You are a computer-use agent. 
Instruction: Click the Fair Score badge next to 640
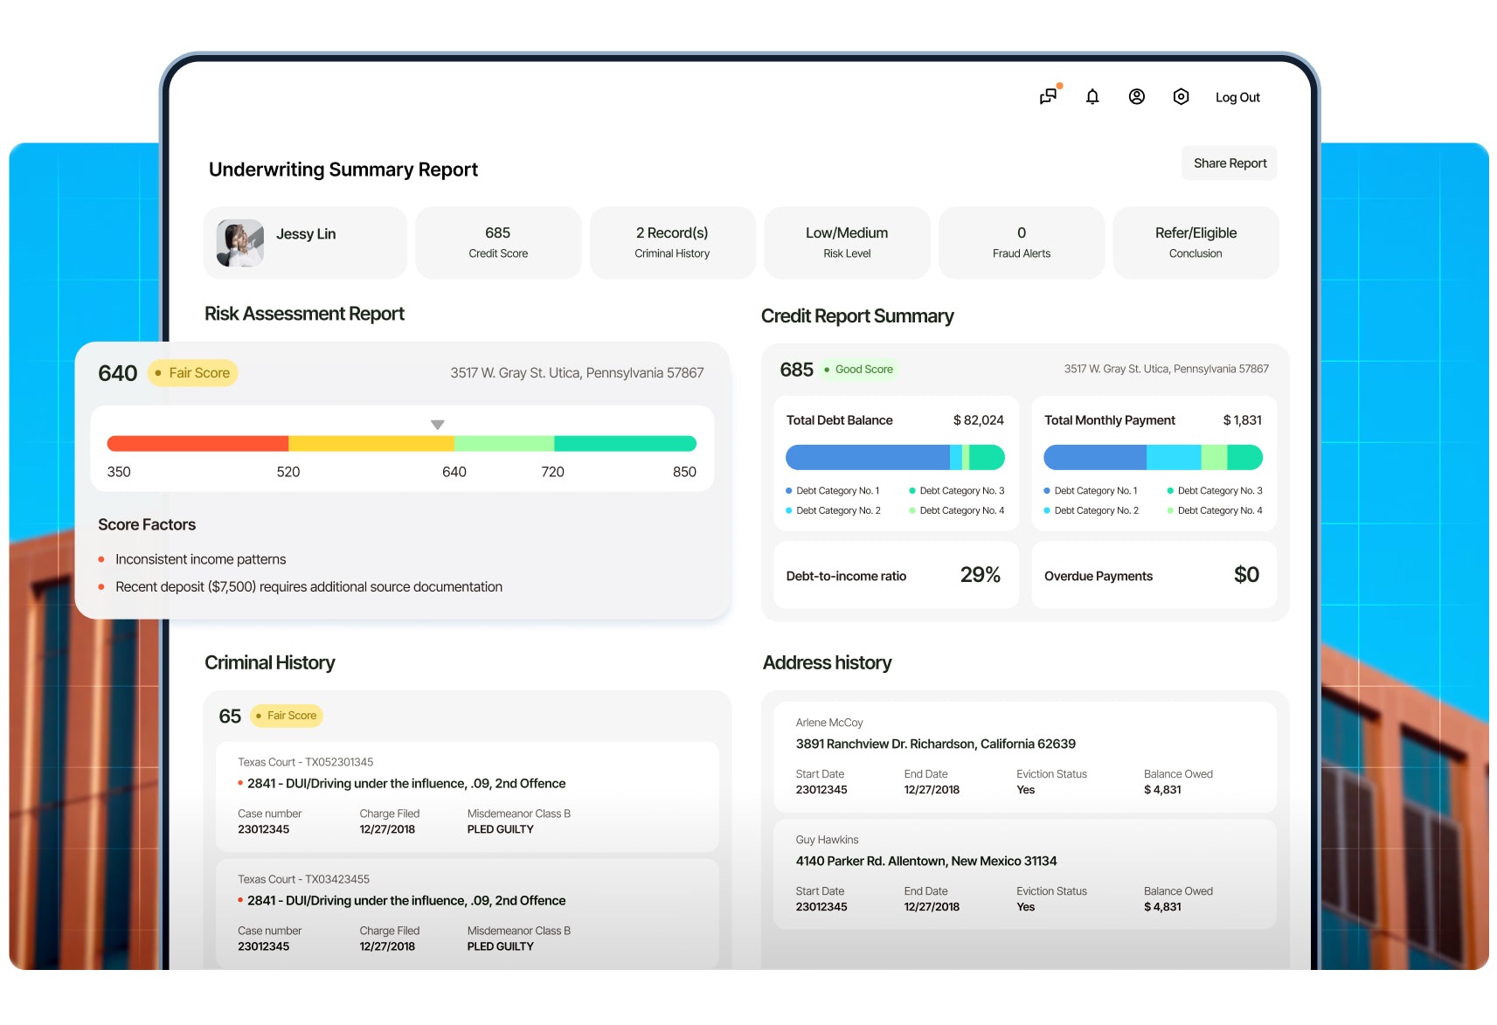[192, 373]
